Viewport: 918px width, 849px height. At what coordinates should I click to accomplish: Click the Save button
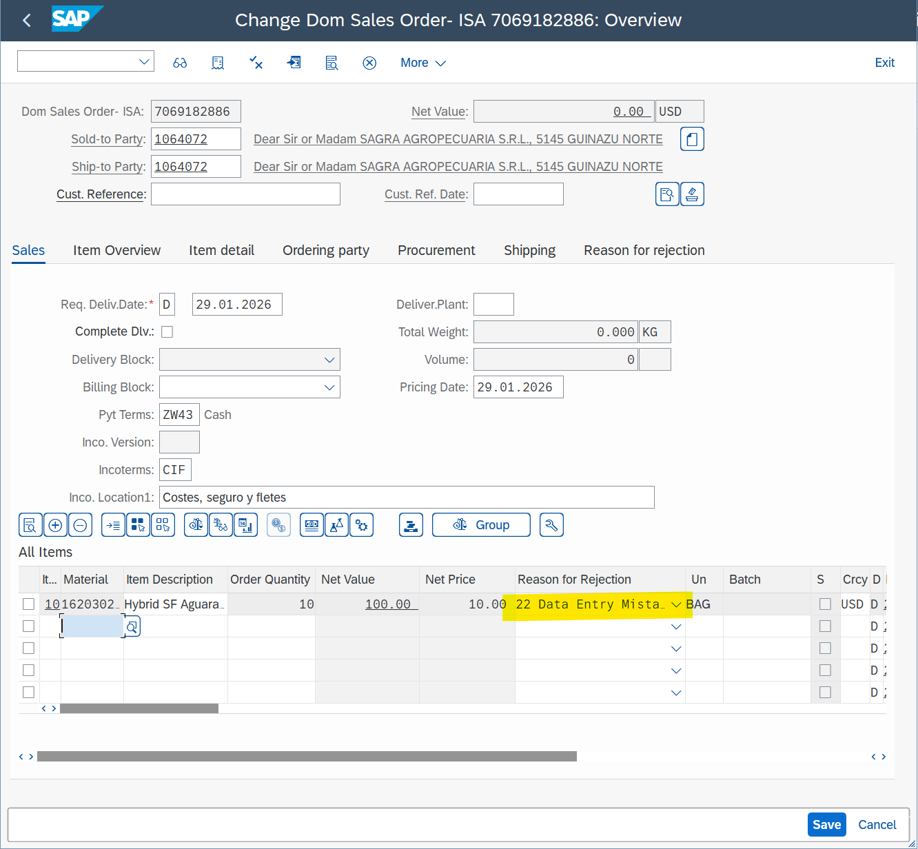pyautogui.click(x=826, y=825)
